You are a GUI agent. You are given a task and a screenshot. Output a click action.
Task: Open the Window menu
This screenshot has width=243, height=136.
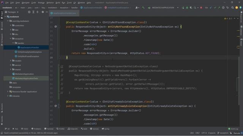pyautogui.click(x=81, y=3)
